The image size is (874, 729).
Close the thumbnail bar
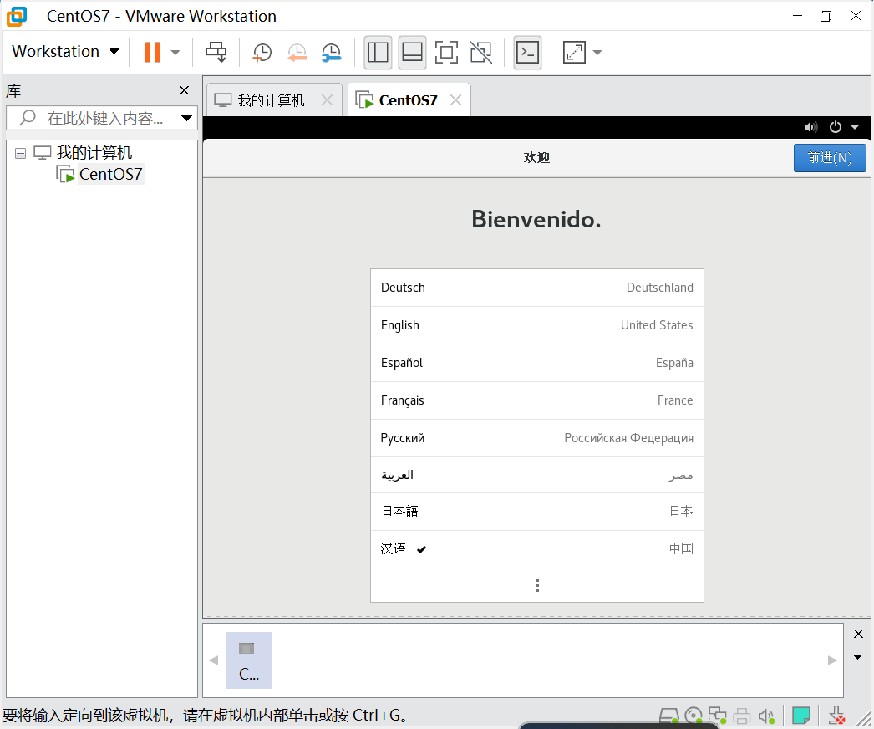point(858,634)
